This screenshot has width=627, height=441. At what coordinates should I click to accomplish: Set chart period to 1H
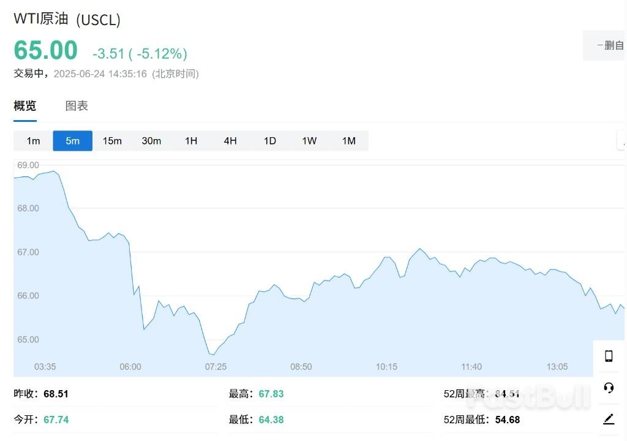191,141
